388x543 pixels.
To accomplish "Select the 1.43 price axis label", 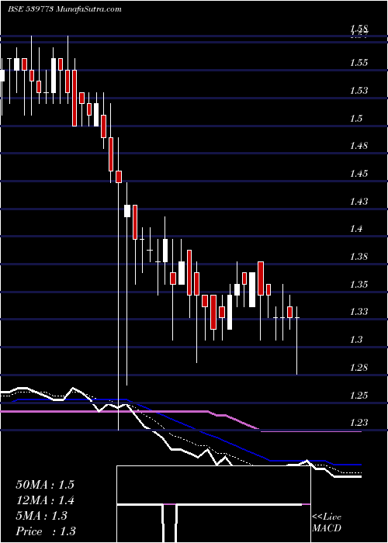I will [x=359, y=201].
